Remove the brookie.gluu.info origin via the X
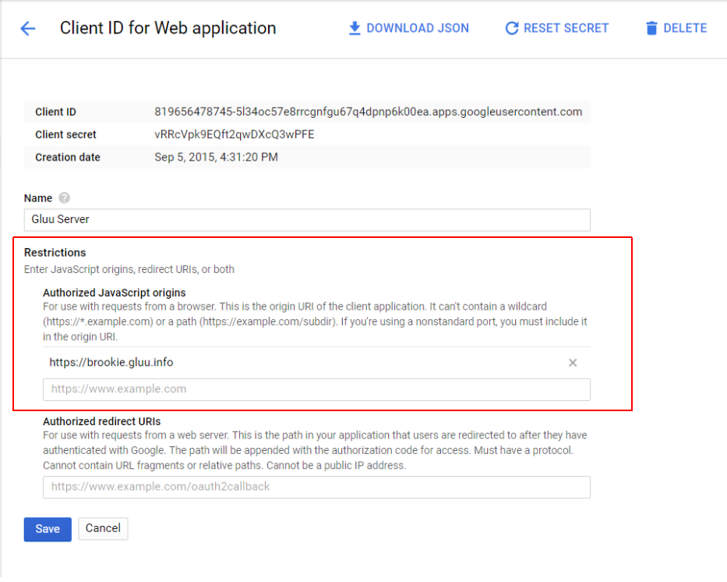This screenshot has width=727, height=582. pyautogui.click(x=573, y=362)
